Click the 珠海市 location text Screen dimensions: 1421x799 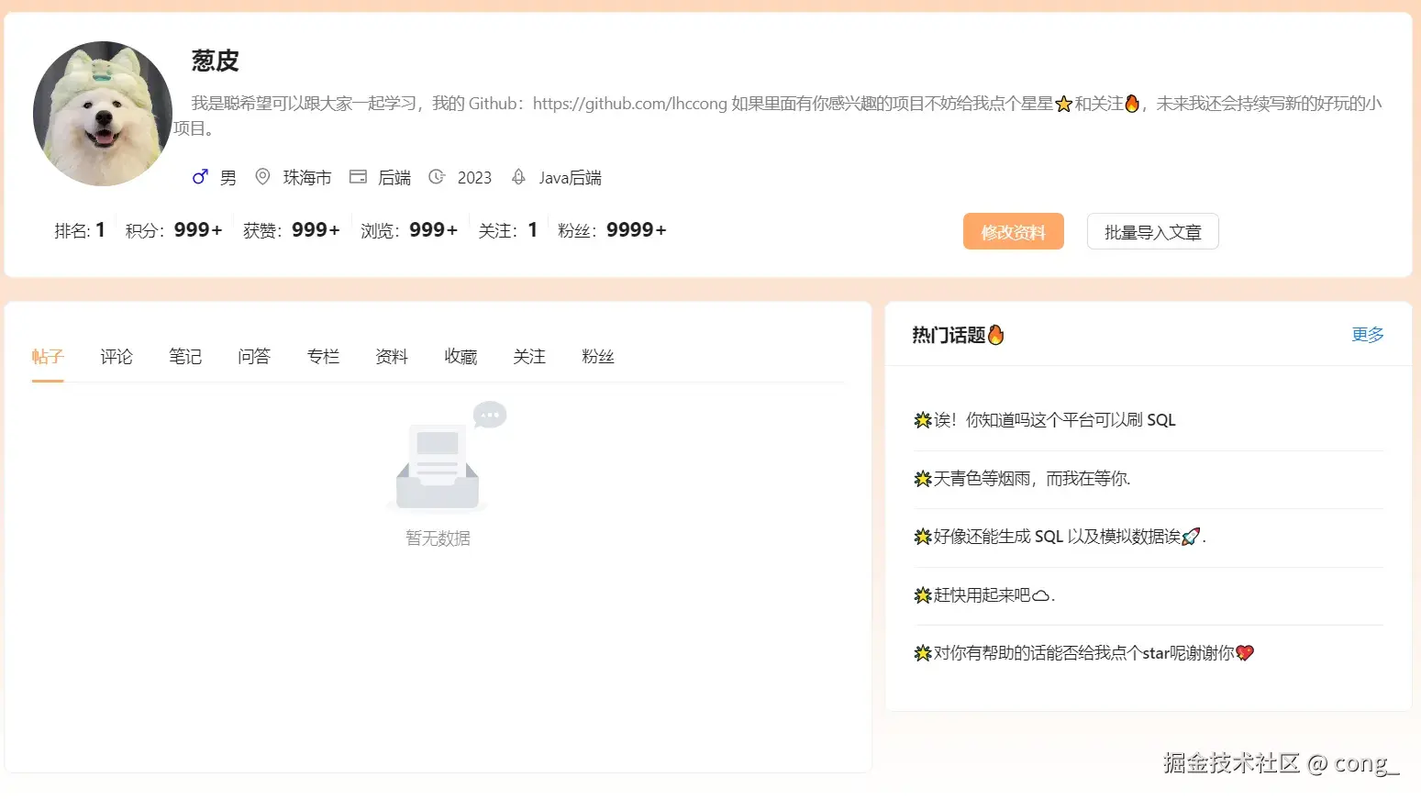[x=307, y=178]
